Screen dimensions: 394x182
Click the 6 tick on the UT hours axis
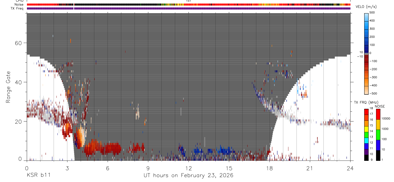pyautogui.click(x=107, y=168)
